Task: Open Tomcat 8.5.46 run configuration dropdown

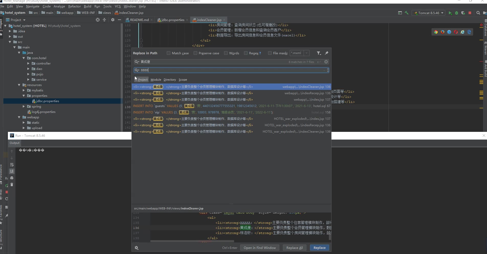Action: coord(428,13)
